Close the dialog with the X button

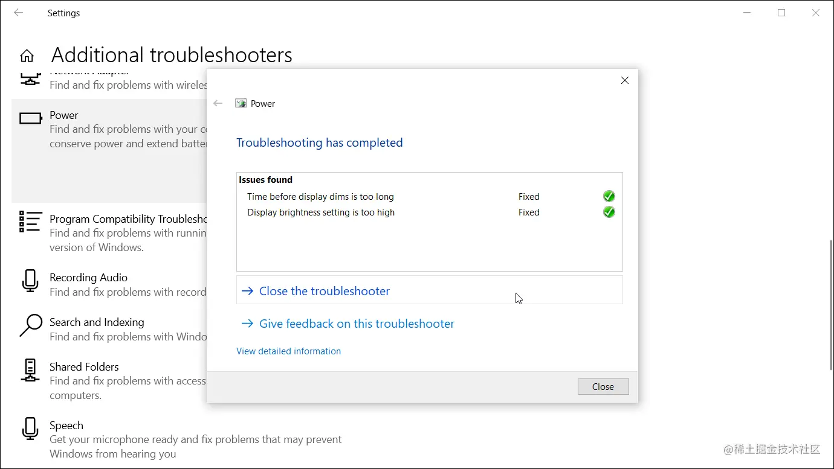[625, 80]
